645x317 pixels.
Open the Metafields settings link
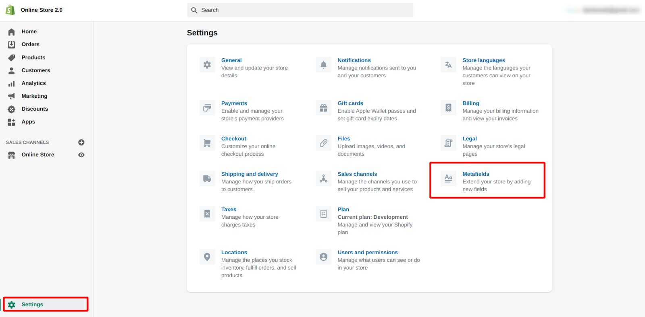click(476, 174)
